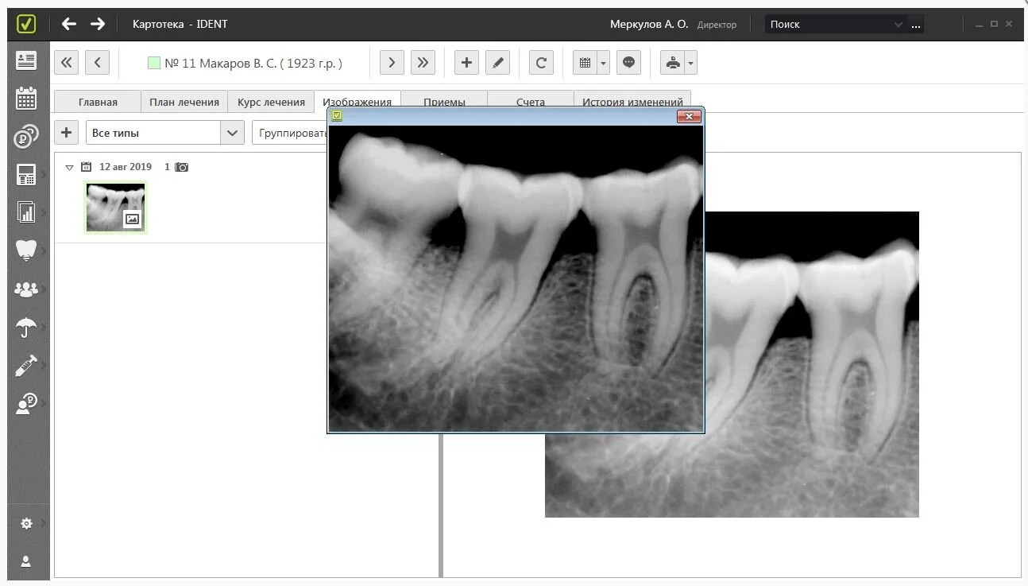Image resolution: width=1028 pixels, height=586 pixels.
Task: Select the x-ray thumbnail from 12 авг 2019
Action: (x=116, y=208)
